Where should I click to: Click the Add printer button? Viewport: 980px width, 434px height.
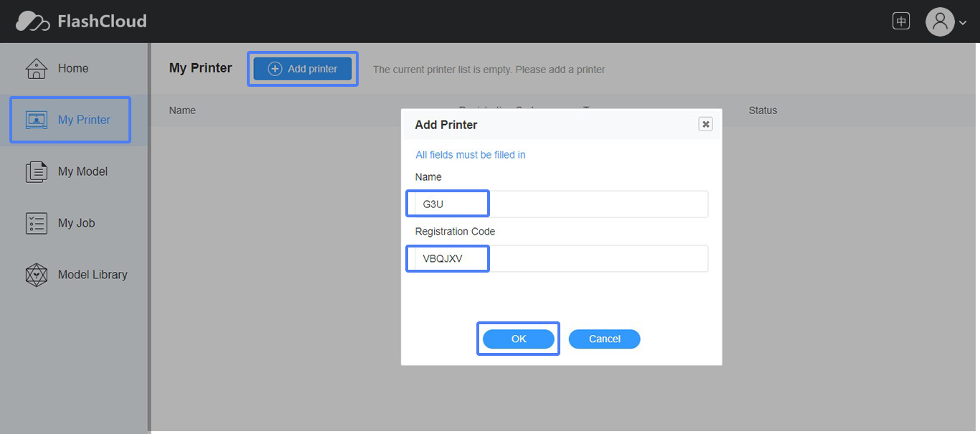point(302,68)
